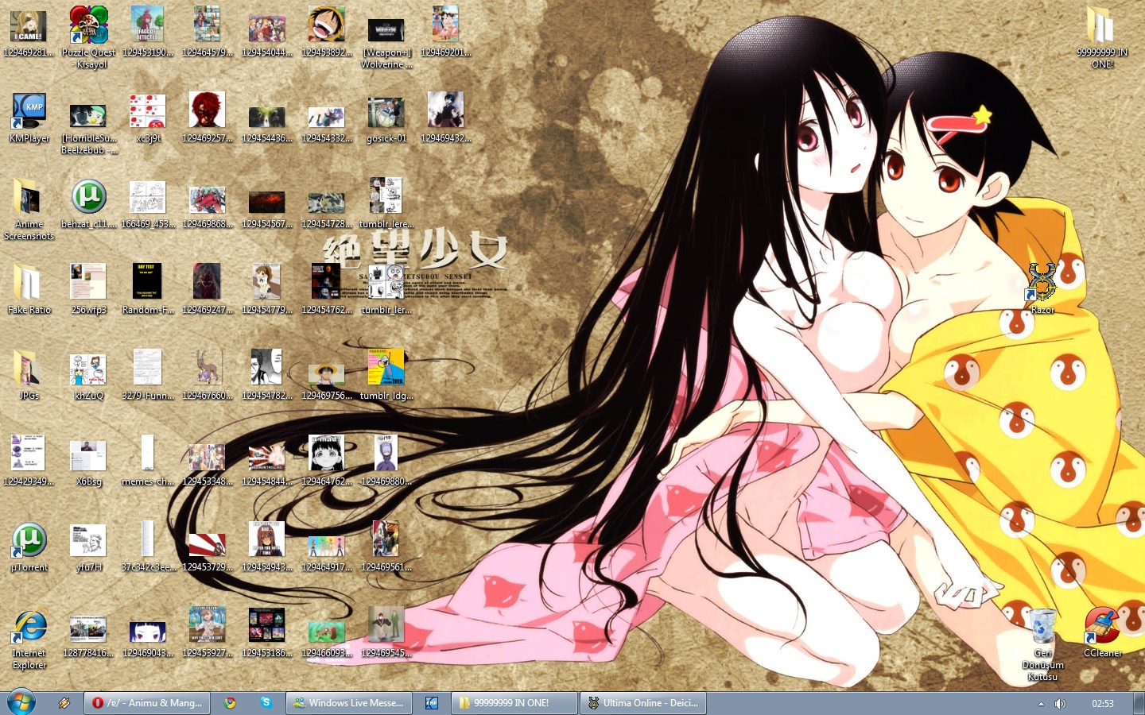Select the 129464762... image file
Viewport: 1145px width, 715px height.
click(327, 454)
